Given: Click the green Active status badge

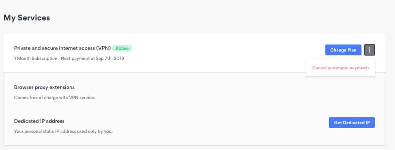Looking at the screenshot, I should [122, 48].
